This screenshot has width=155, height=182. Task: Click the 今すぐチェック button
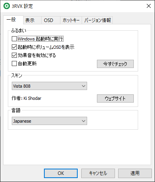[115, 64]
